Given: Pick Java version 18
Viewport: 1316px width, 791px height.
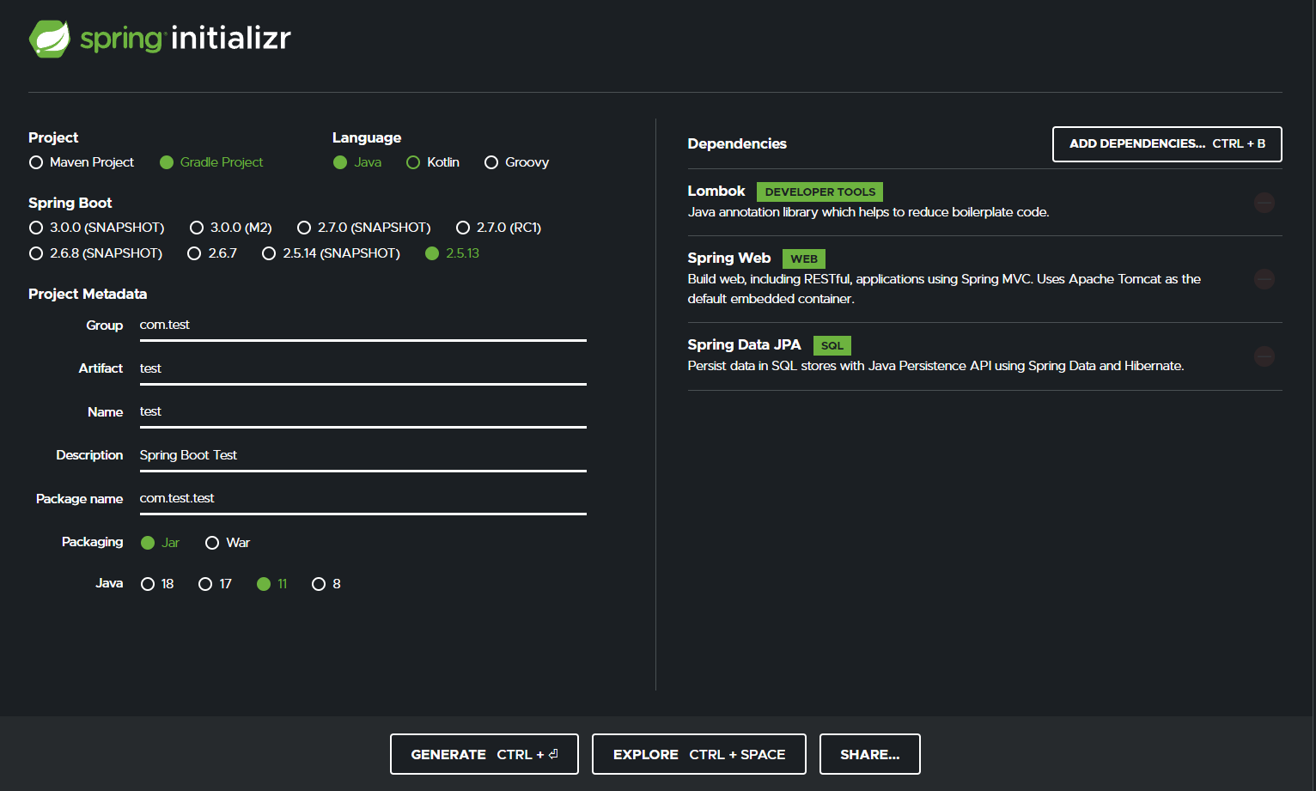Looking at the screenshot, I should (x=148, y=584).
